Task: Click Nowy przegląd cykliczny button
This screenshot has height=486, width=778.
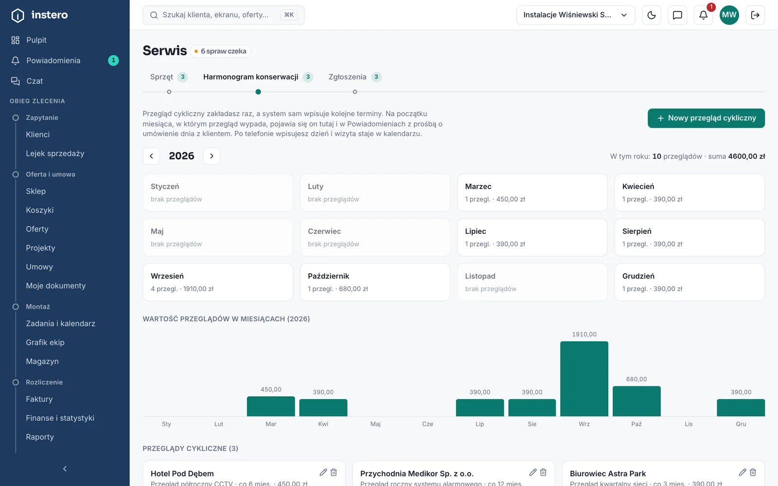Action: [x=706, y=118]
